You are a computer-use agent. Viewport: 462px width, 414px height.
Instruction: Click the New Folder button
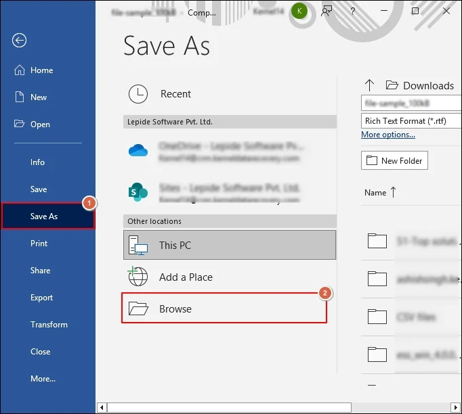coord(394,161)
